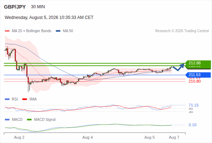Click the RSI blue legend swatch

click(7, 99)
